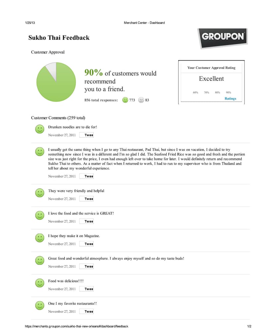Click smiley next to Food was delicious comment
269x332 pixels.
tap(40, 283)
